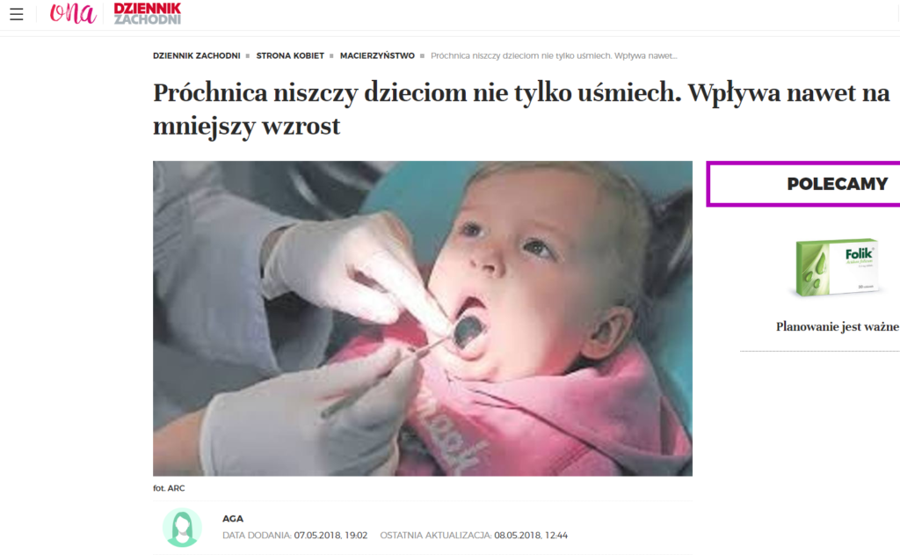Click the square separator after Macierzyństwo
This screenshot has width=900, height=555.
[423, 55]
